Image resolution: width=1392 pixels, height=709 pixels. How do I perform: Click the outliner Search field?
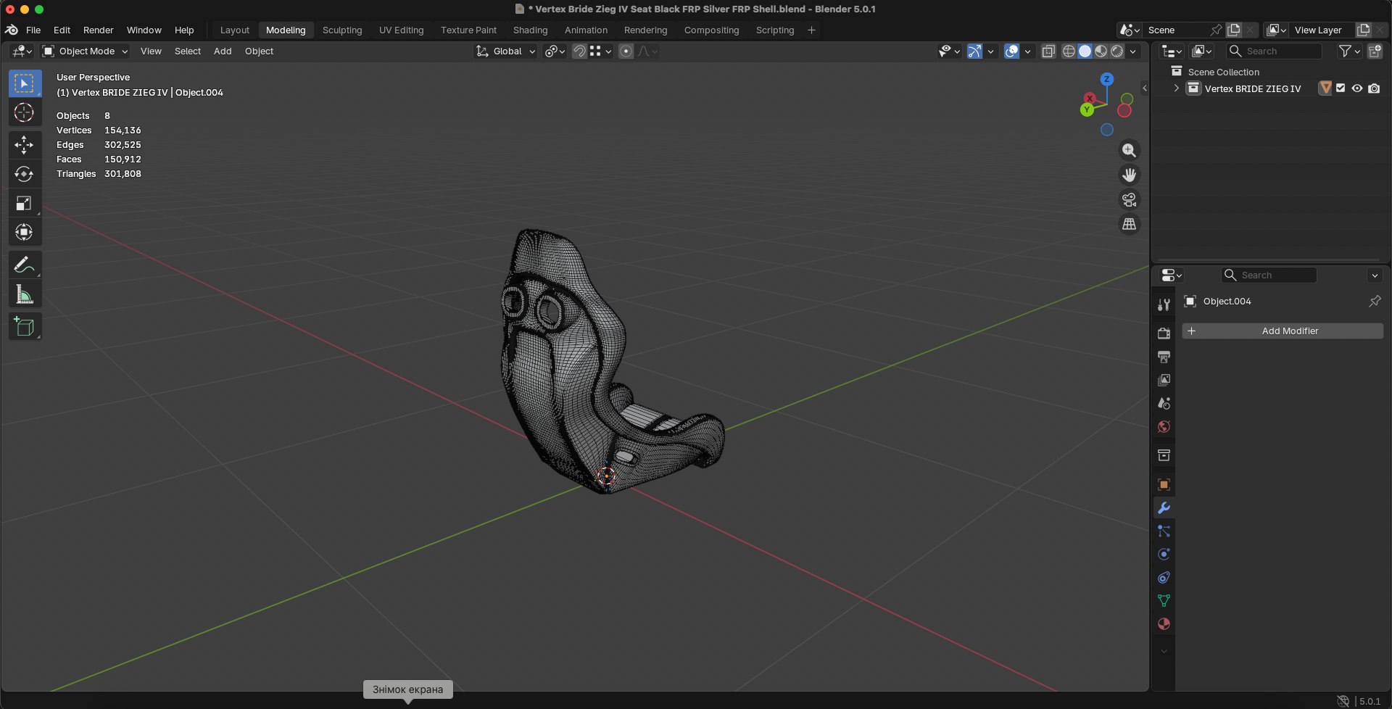click(x=1274, y=51)
